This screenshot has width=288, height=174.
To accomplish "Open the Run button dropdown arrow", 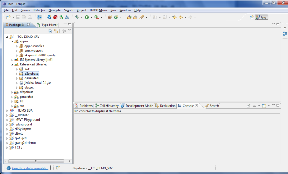I will pos(91,17).
